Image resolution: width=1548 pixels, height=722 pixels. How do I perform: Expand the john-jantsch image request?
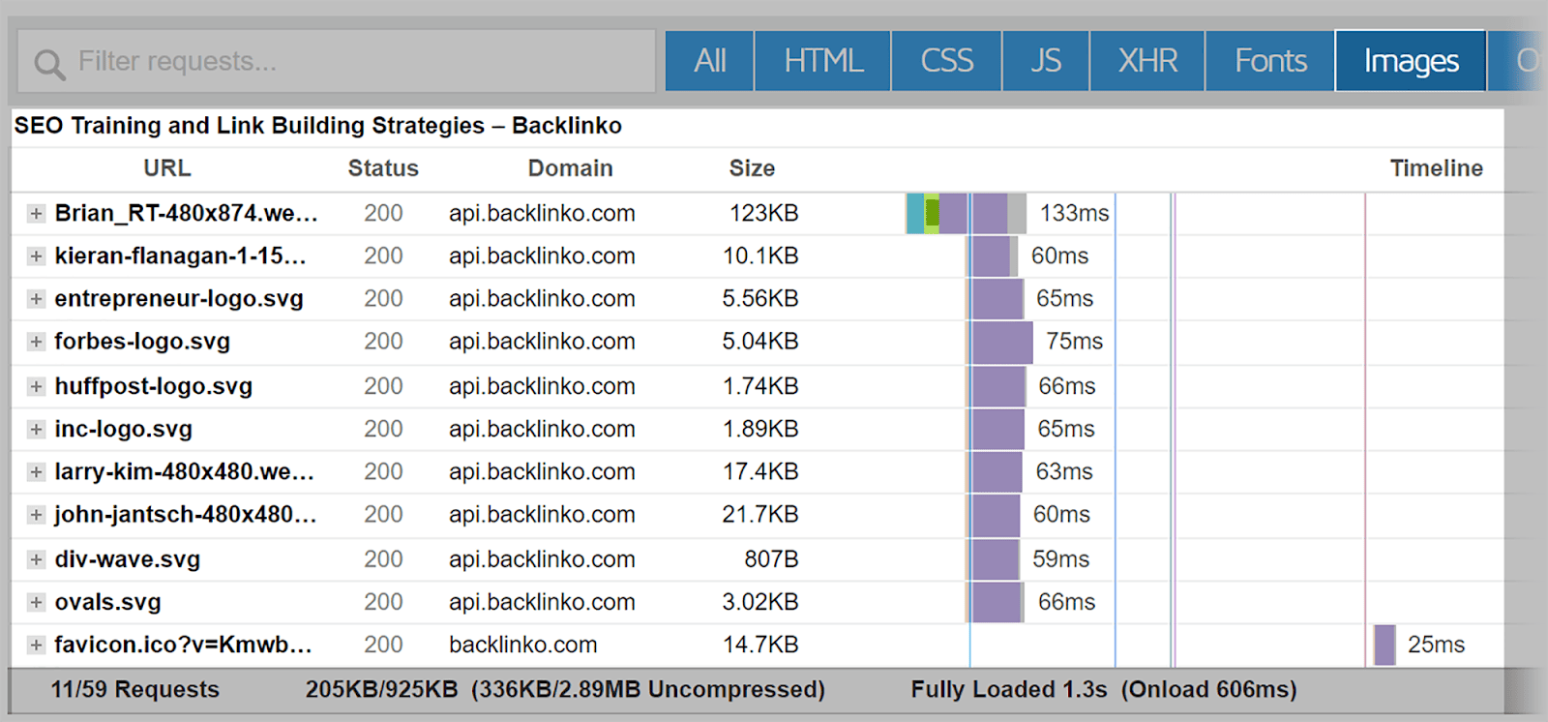click(36, 515)
